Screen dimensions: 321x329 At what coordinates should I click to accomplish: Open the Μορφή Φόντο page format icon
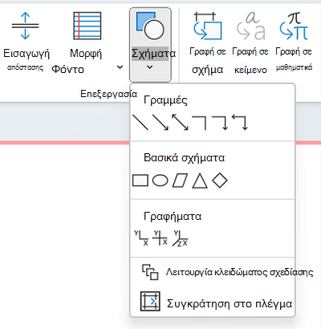[x=87, y=26]
